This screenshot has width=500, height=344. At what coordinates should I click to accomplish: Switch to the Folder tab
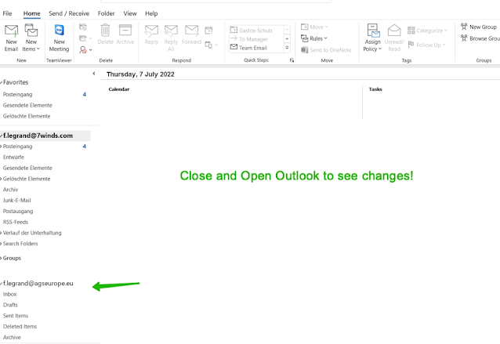tap(106, 13)
